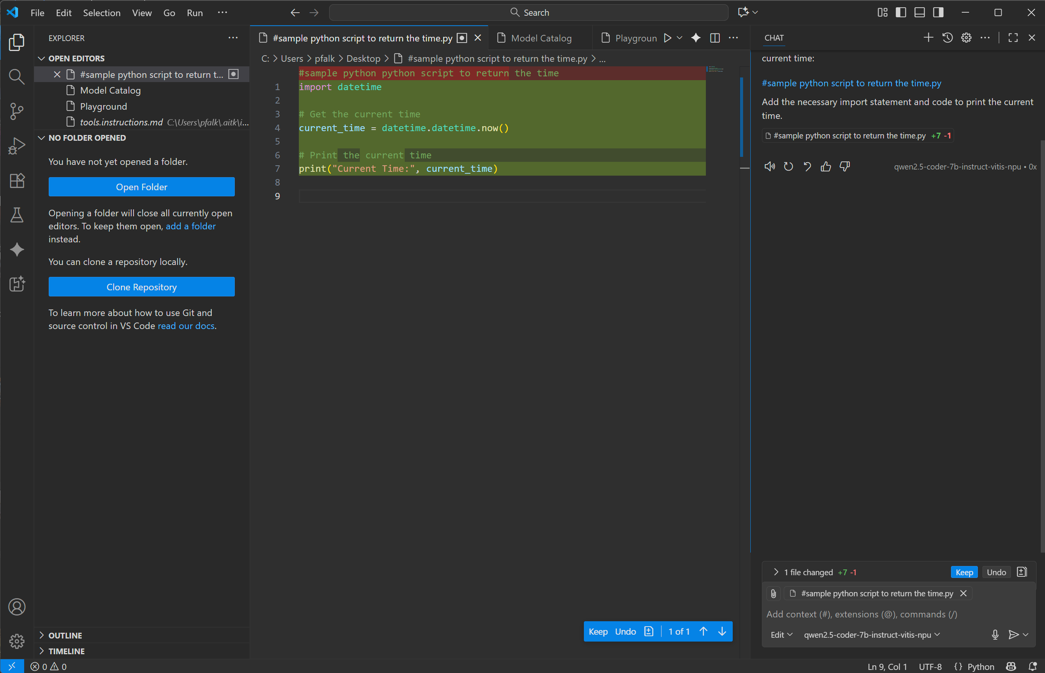Click the Clone Repository button
The width and height of the screenshot is (1045, 673).
[141, 287]
